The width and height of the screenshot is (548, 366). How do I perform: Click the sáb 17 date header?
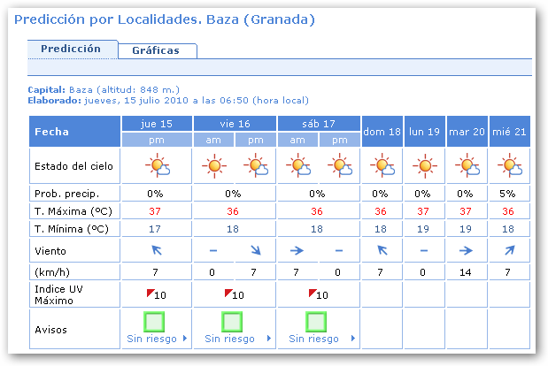point(318,123)
